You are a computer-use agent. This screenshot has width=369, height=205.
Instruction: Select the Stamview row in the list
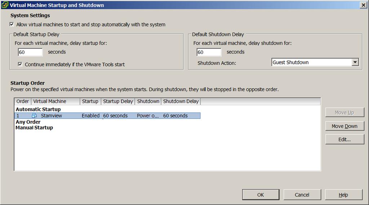tap(107, 115)
